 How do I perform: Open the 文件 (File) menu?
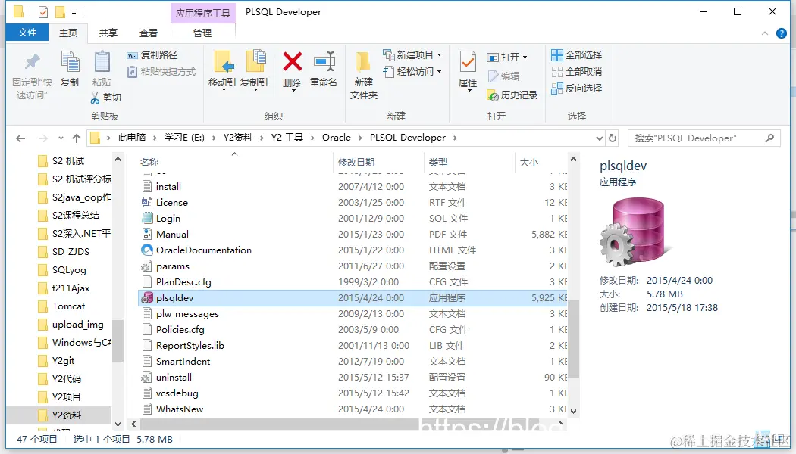click(x=27, y=33)
